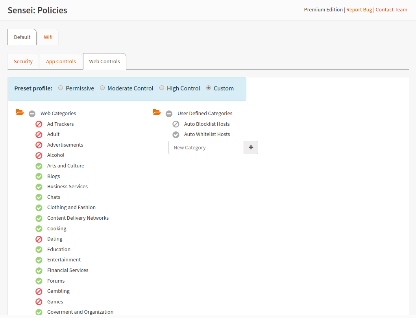The width and height of the screenshot is (416, 318).
Task: Click the Gambling category label
Action: pos(58,291)
